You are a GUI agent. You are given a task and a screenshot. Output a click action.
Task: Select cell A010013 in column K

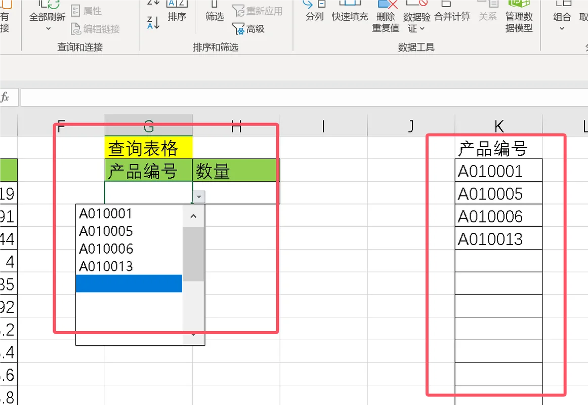499,238
